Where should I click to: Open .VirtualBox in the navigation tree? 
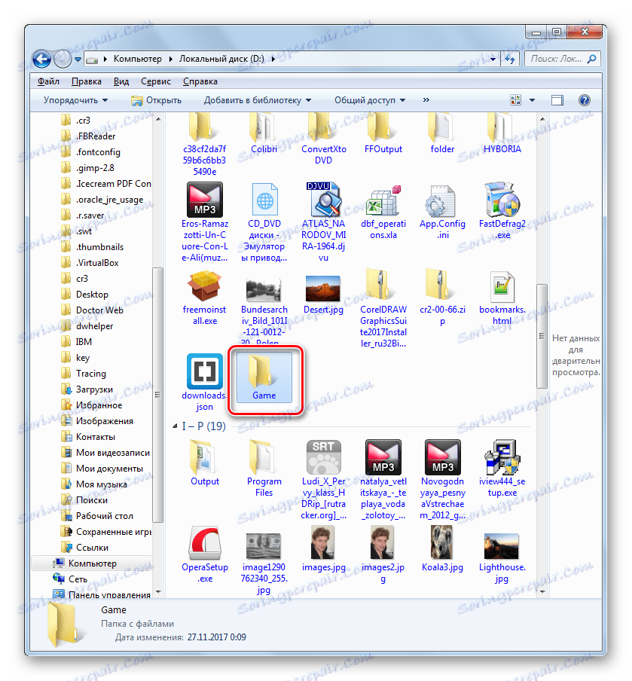[x=90, y=263]
